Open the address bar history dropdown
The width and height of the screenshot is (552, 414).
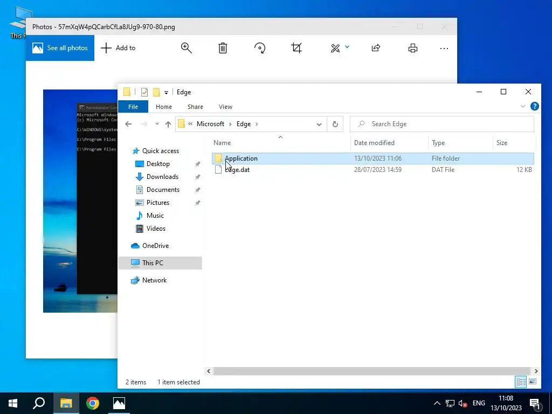[319, 125]
